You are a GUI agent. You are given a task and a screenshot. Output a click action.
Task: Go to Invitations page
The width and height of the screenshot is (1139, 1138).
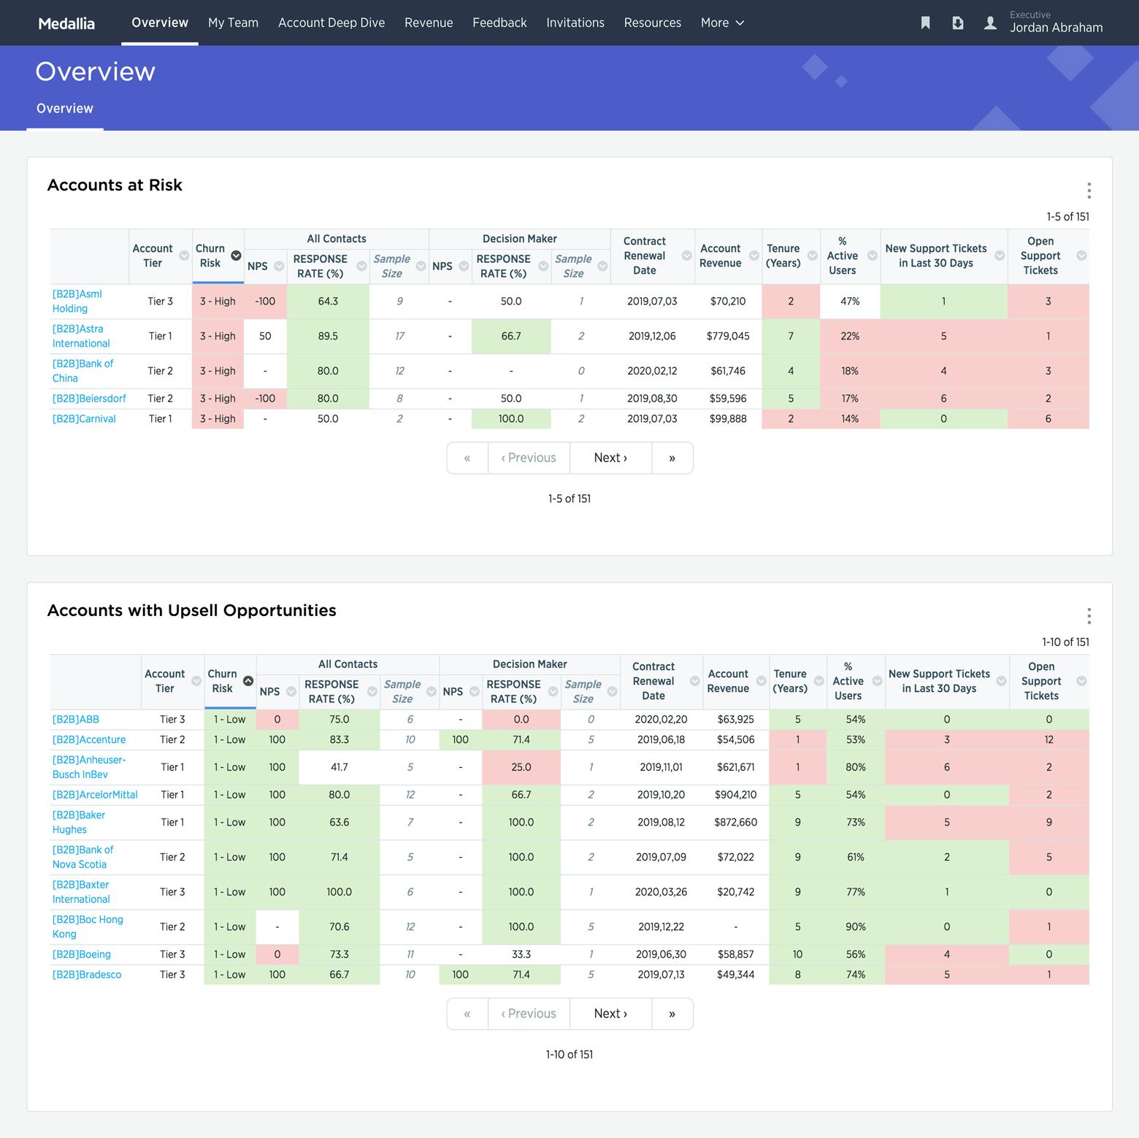pyautogui.click(x=575, y=23)
